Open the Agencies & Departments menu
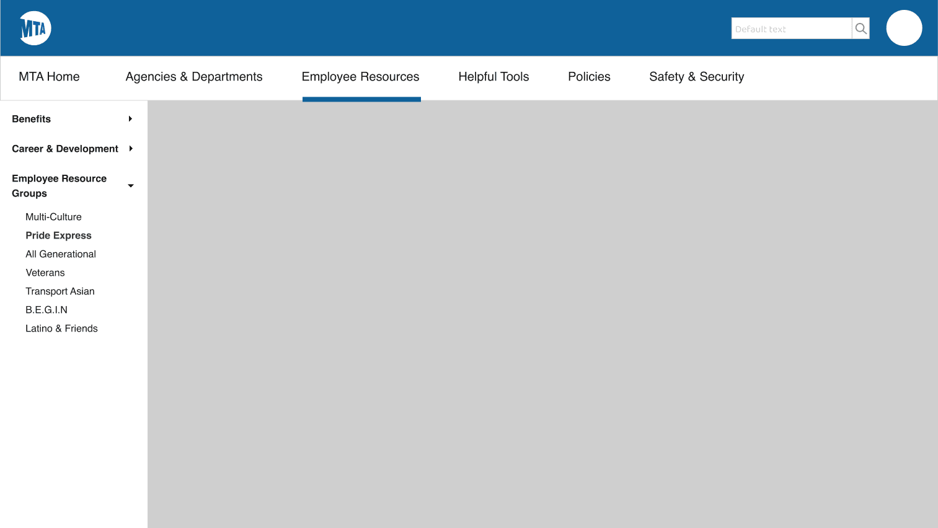This screenshot has width=938, height=528. coord(194,76)
